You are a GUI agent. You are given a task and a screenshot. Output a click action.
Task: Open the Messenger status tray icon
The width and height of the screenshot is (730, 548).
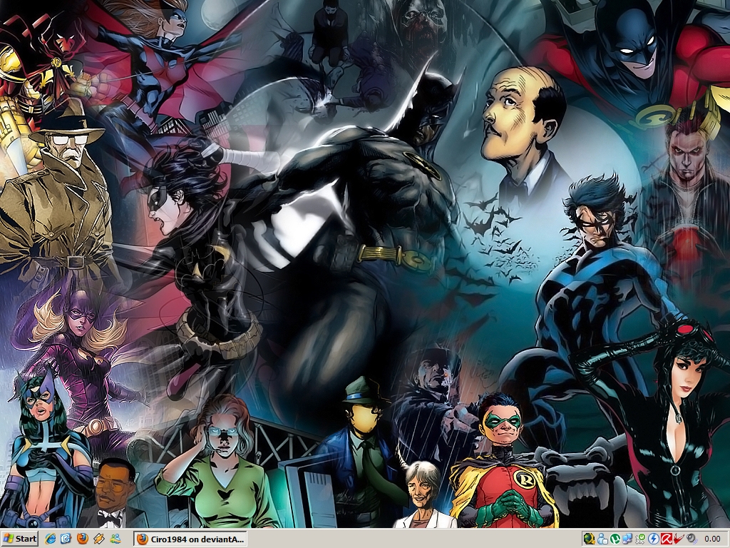point(602,539)
